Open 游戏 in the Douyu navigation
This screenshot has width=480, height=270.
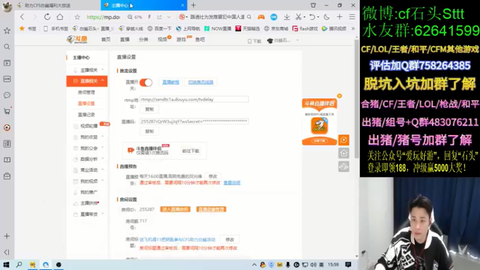181,40
